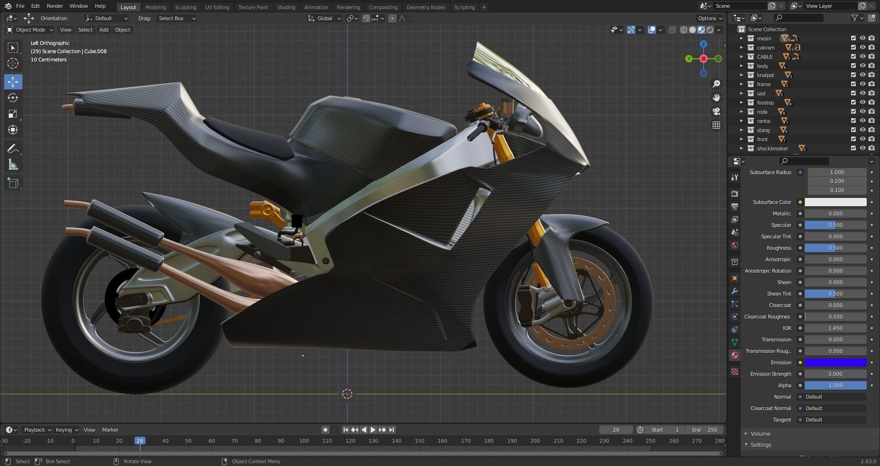Open Object properties orange square icon
Viewport: 880px width, 466px height.
point(734,278)
